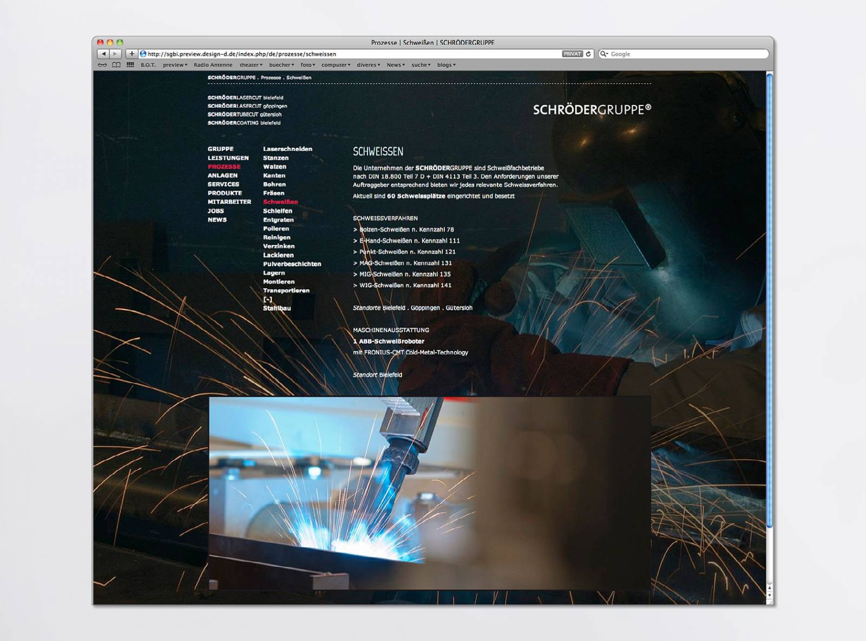Select the PROZESSE main menu item

tap(224, 167)
